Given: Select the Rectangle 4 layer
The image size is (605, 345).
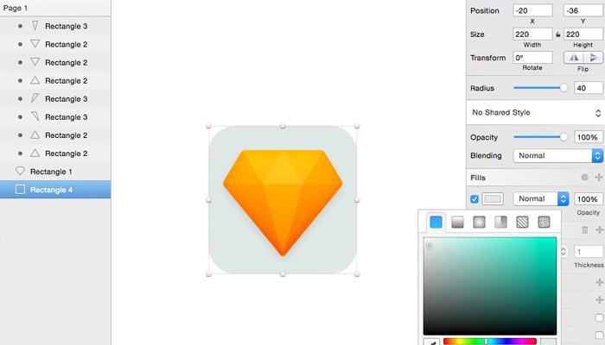Looking at the screenshot, I should pos(55,190).
